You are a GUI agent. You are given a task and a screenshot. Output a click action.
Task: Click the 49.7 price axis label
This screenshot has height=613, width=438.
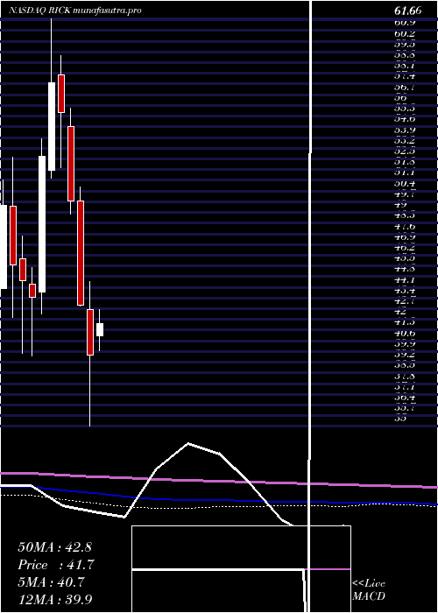click(x=405, y=194)
